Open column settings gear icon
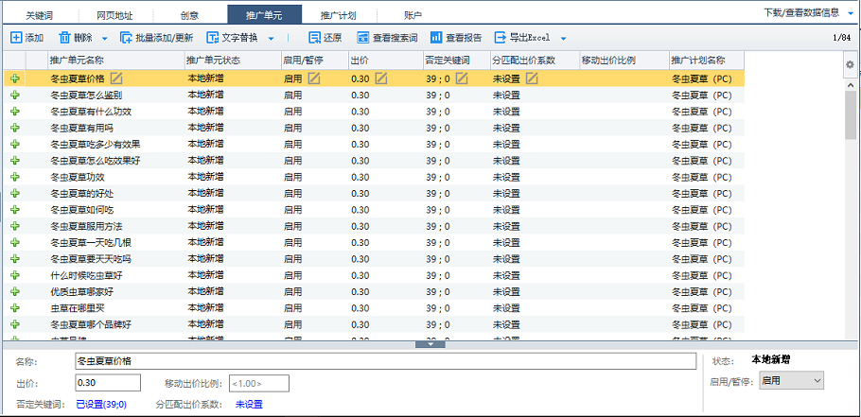The image size is (861, 417). click(x=850, y=64)
